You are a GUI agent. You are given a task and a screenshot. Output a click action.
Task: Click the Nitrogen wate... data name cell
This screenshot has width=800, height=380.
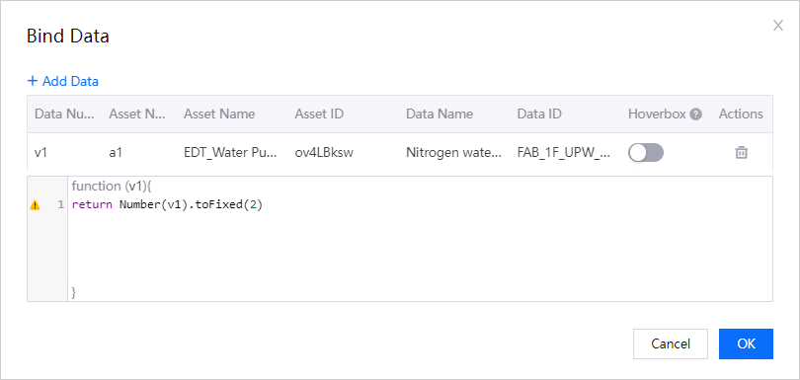[x=453, y=153]
